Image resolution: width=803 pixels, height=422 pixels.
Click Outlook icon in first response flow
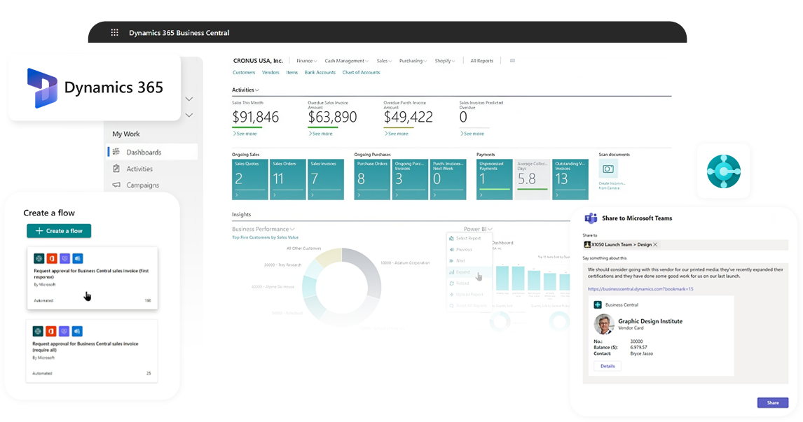pos(77,258)
